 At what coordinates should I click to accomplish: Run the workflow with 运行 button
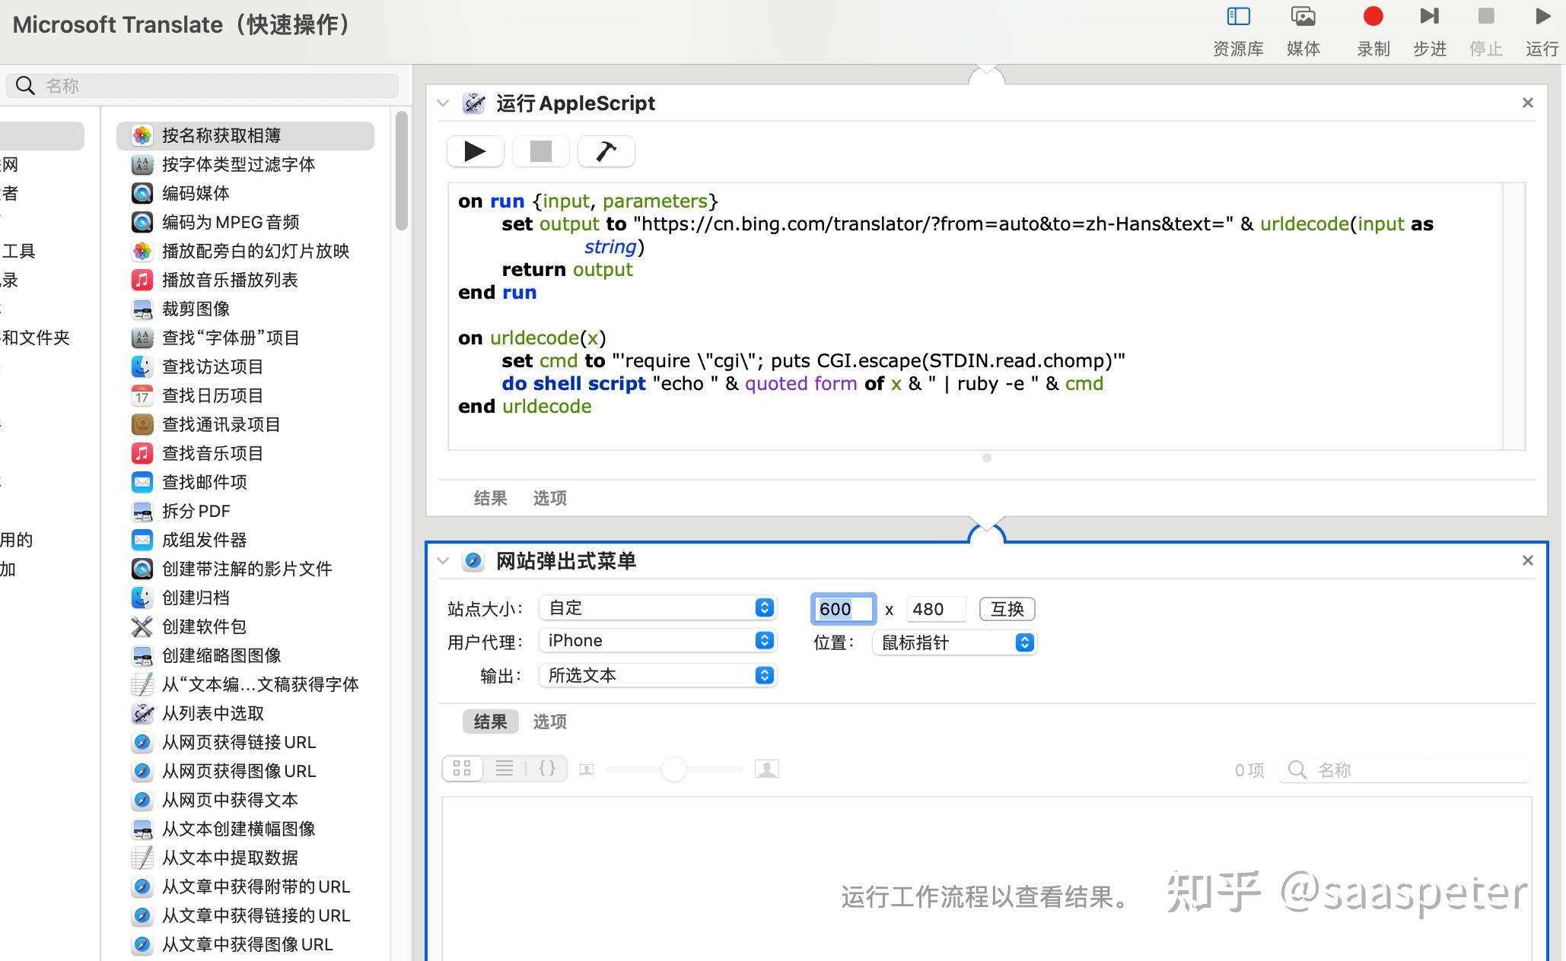coord(1542,31)
